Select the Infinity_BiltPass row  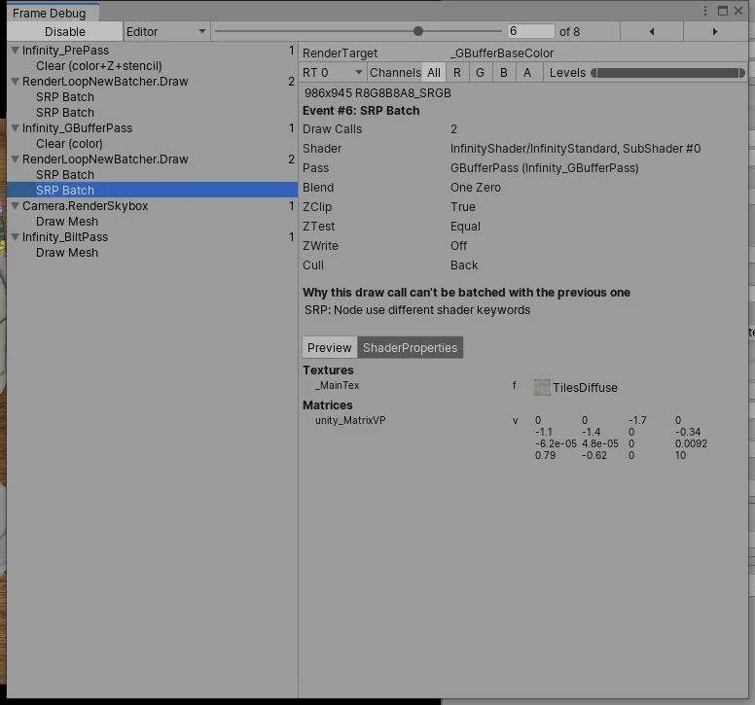click(x=152, y=236)
